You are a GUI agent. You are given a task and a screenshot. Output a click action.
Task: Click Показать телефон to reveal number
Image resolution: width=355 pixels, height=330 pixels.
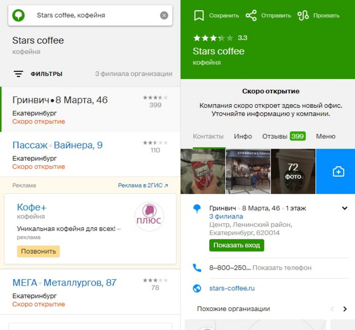click(282, 268)
